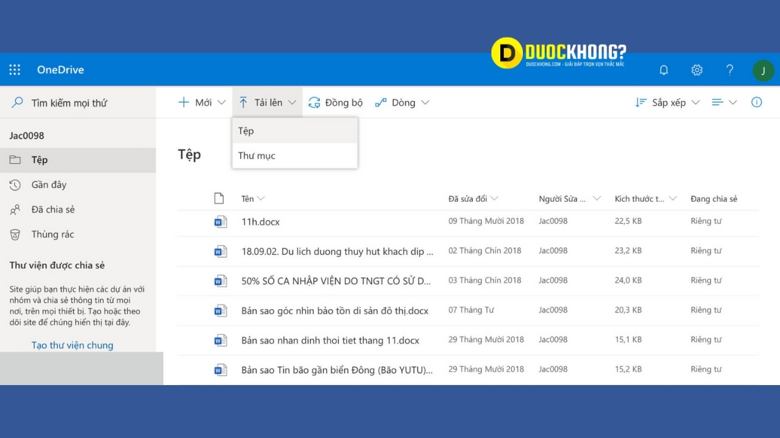Click the OneDrive title link
The image size is (780, 438).
[x=60, y=69]
